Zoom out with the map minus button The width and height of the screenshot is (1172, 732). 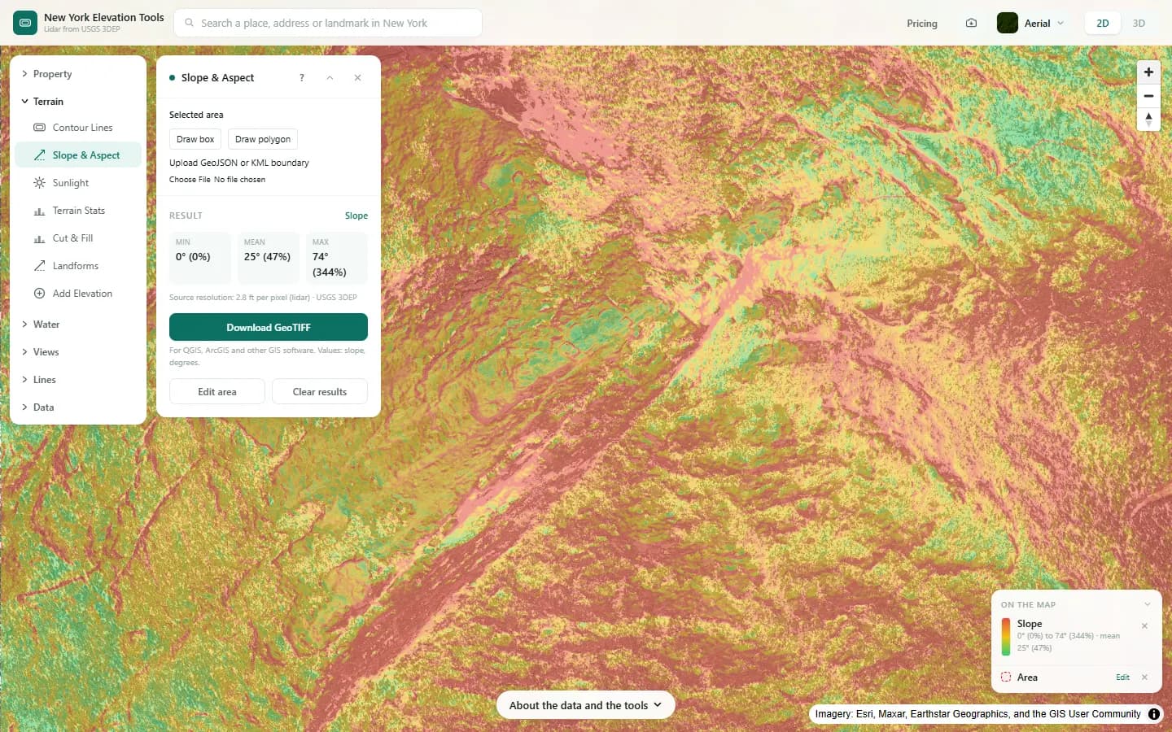(x=1148, y=96)
